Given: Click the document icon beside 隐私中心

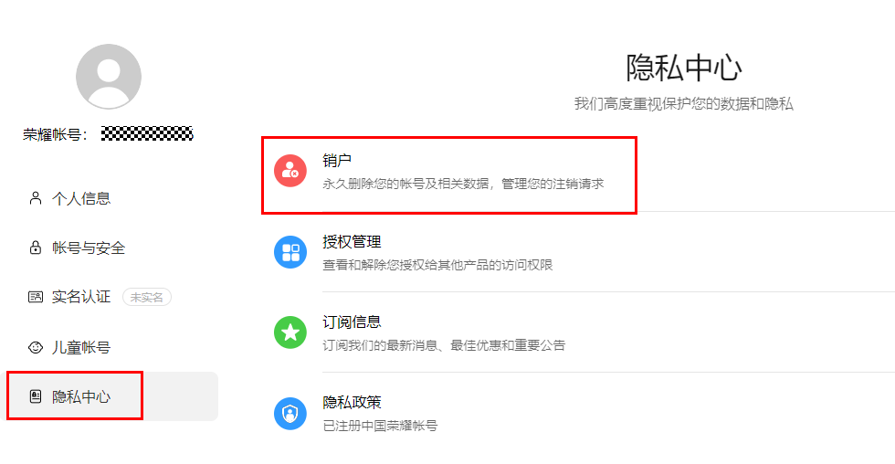Looking at the screenshot, I should (x=36, y=396).
